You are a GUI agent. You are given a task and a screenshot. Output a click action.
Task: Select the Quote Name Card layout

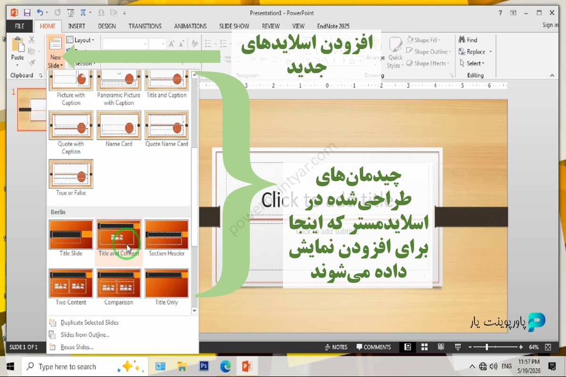pyautogui.click(x=166, y=129)
